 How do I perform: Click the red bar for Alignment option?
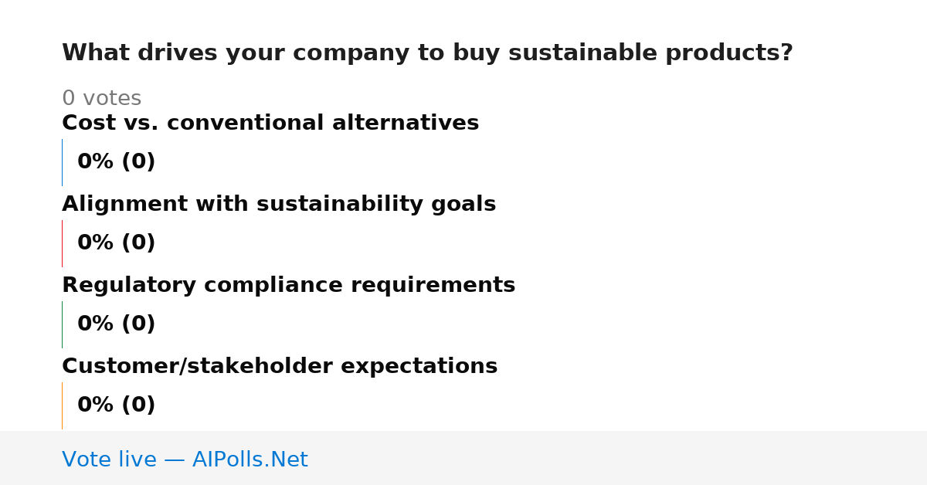point(62,243)
